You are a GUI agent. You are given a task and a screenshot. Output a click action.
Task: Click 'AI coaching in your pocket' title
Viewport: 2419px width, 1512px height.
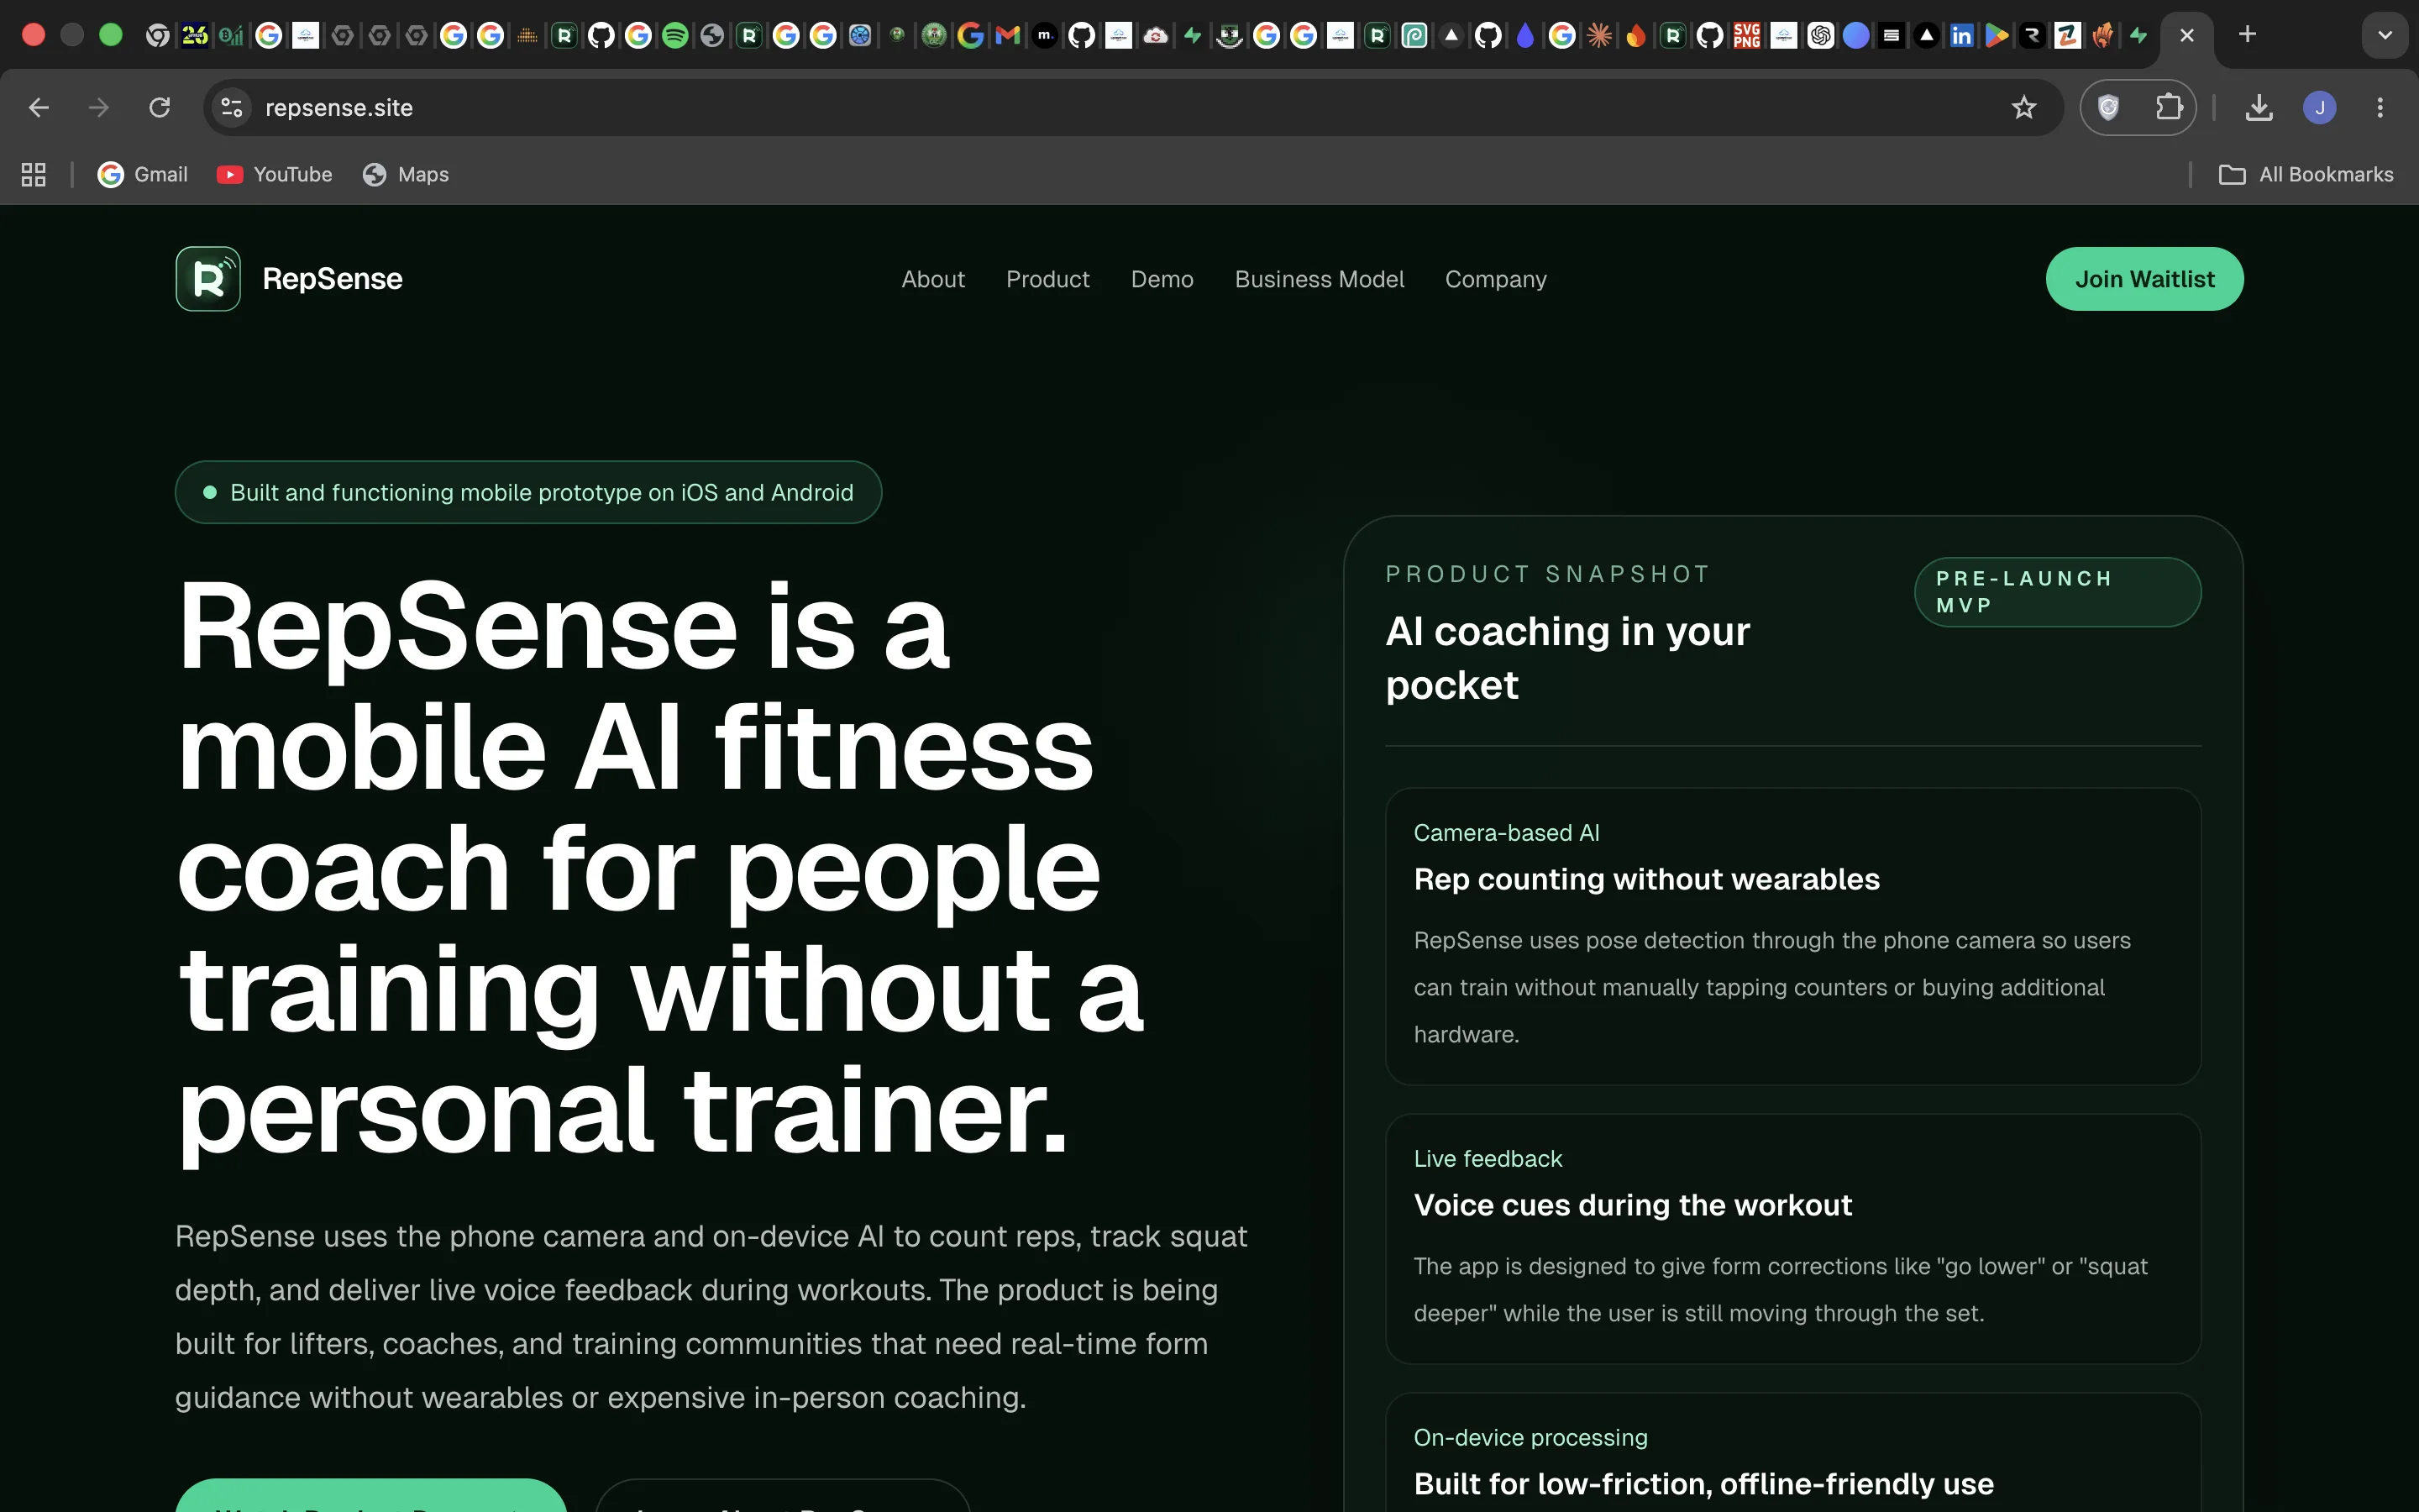click(1567, 658)
